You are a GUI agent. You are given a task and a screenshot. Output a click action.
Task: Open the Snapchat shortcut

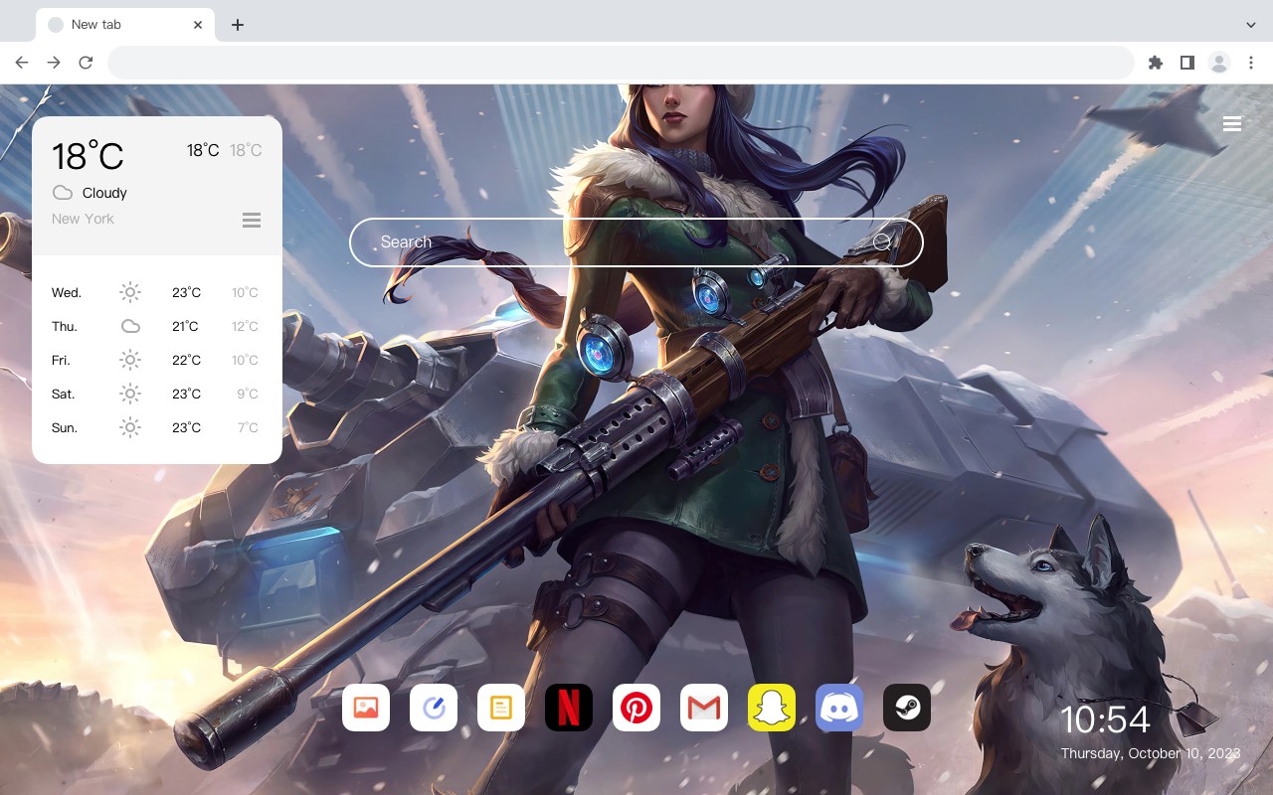pyautogui.click(x=772, y=708)
